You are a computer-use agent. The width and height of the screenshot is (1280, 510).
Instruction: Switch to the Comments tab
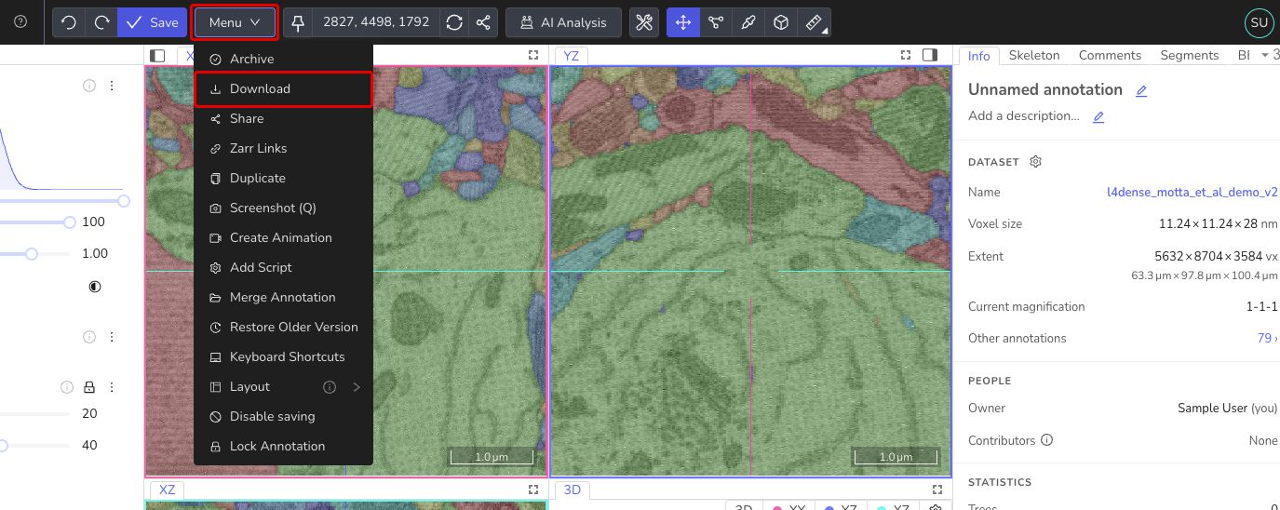[x=1110, y=55]
